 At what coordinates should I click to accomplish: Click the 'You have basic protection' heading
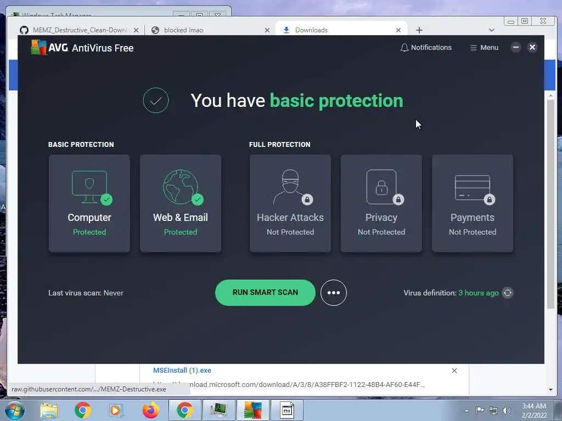(x=297, y=101)
